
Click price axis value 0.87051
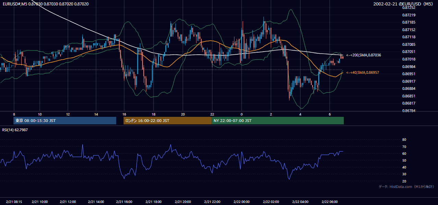409,52
